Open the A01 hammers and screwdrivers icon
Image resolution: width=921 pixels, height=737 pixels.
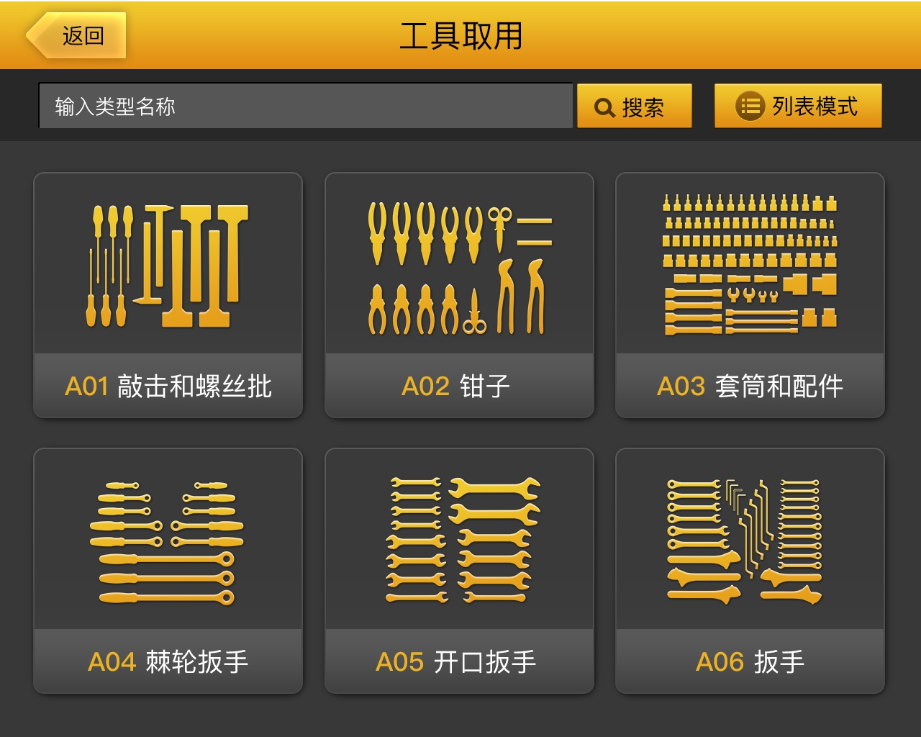(x=168, y=266)
